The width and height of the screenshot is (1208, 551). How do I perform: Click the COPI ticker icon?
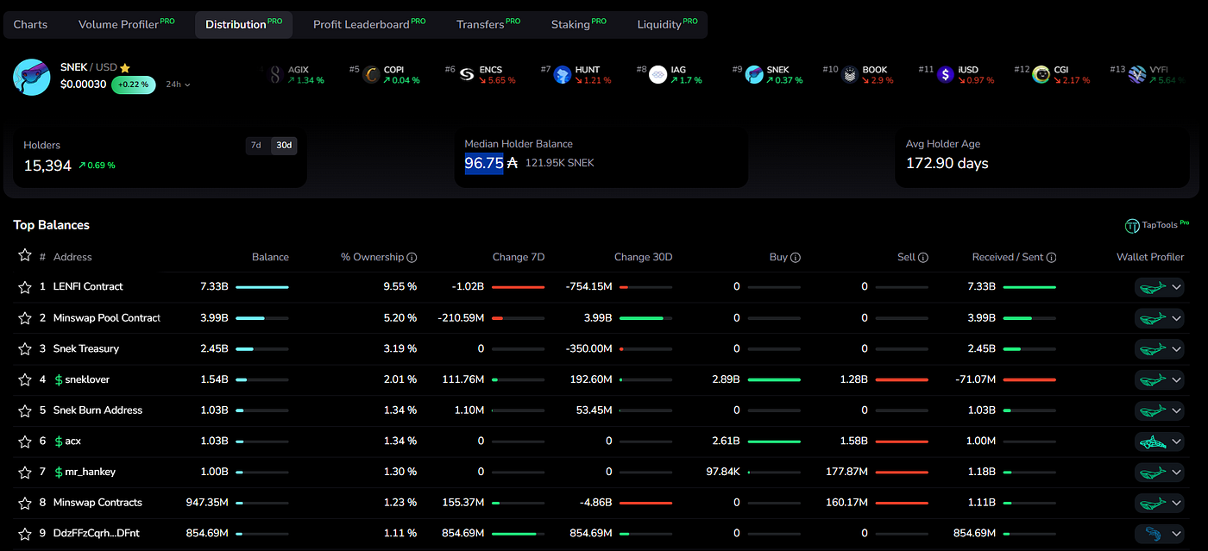[x=372, y=75]
